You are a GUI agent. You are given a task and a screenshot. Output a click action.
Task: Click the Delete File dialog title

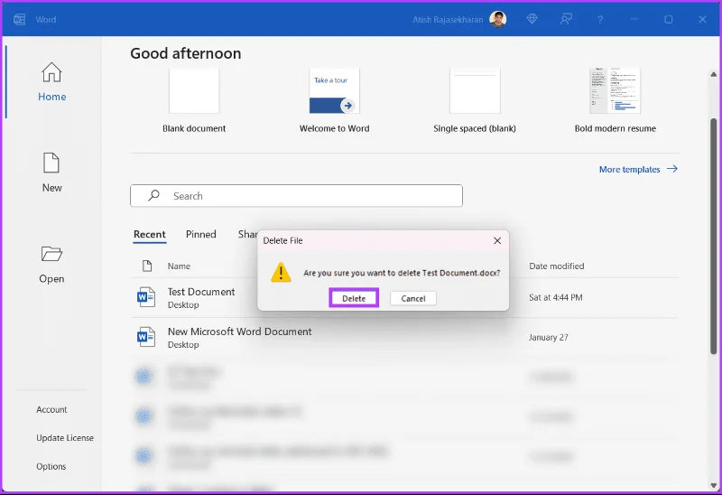[282, 240]
